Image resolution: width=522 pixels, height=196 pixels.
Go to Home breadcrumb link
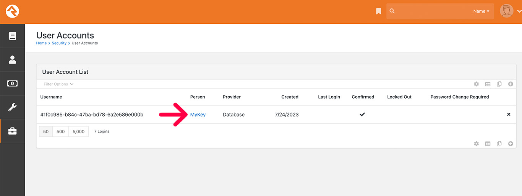pos(41,43)
